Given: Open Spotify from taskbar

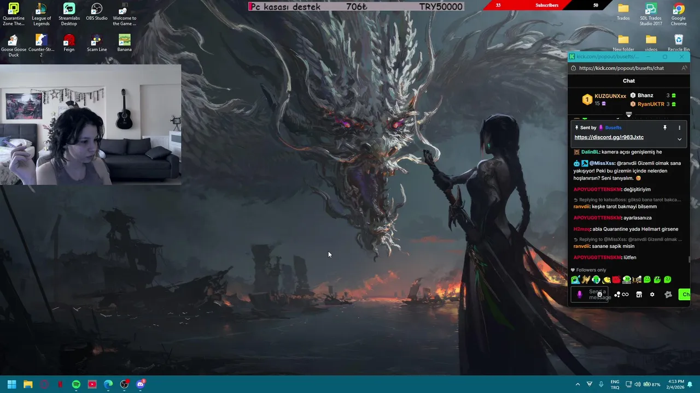Looking at the screenshot, I should click(x=76, y=384).
